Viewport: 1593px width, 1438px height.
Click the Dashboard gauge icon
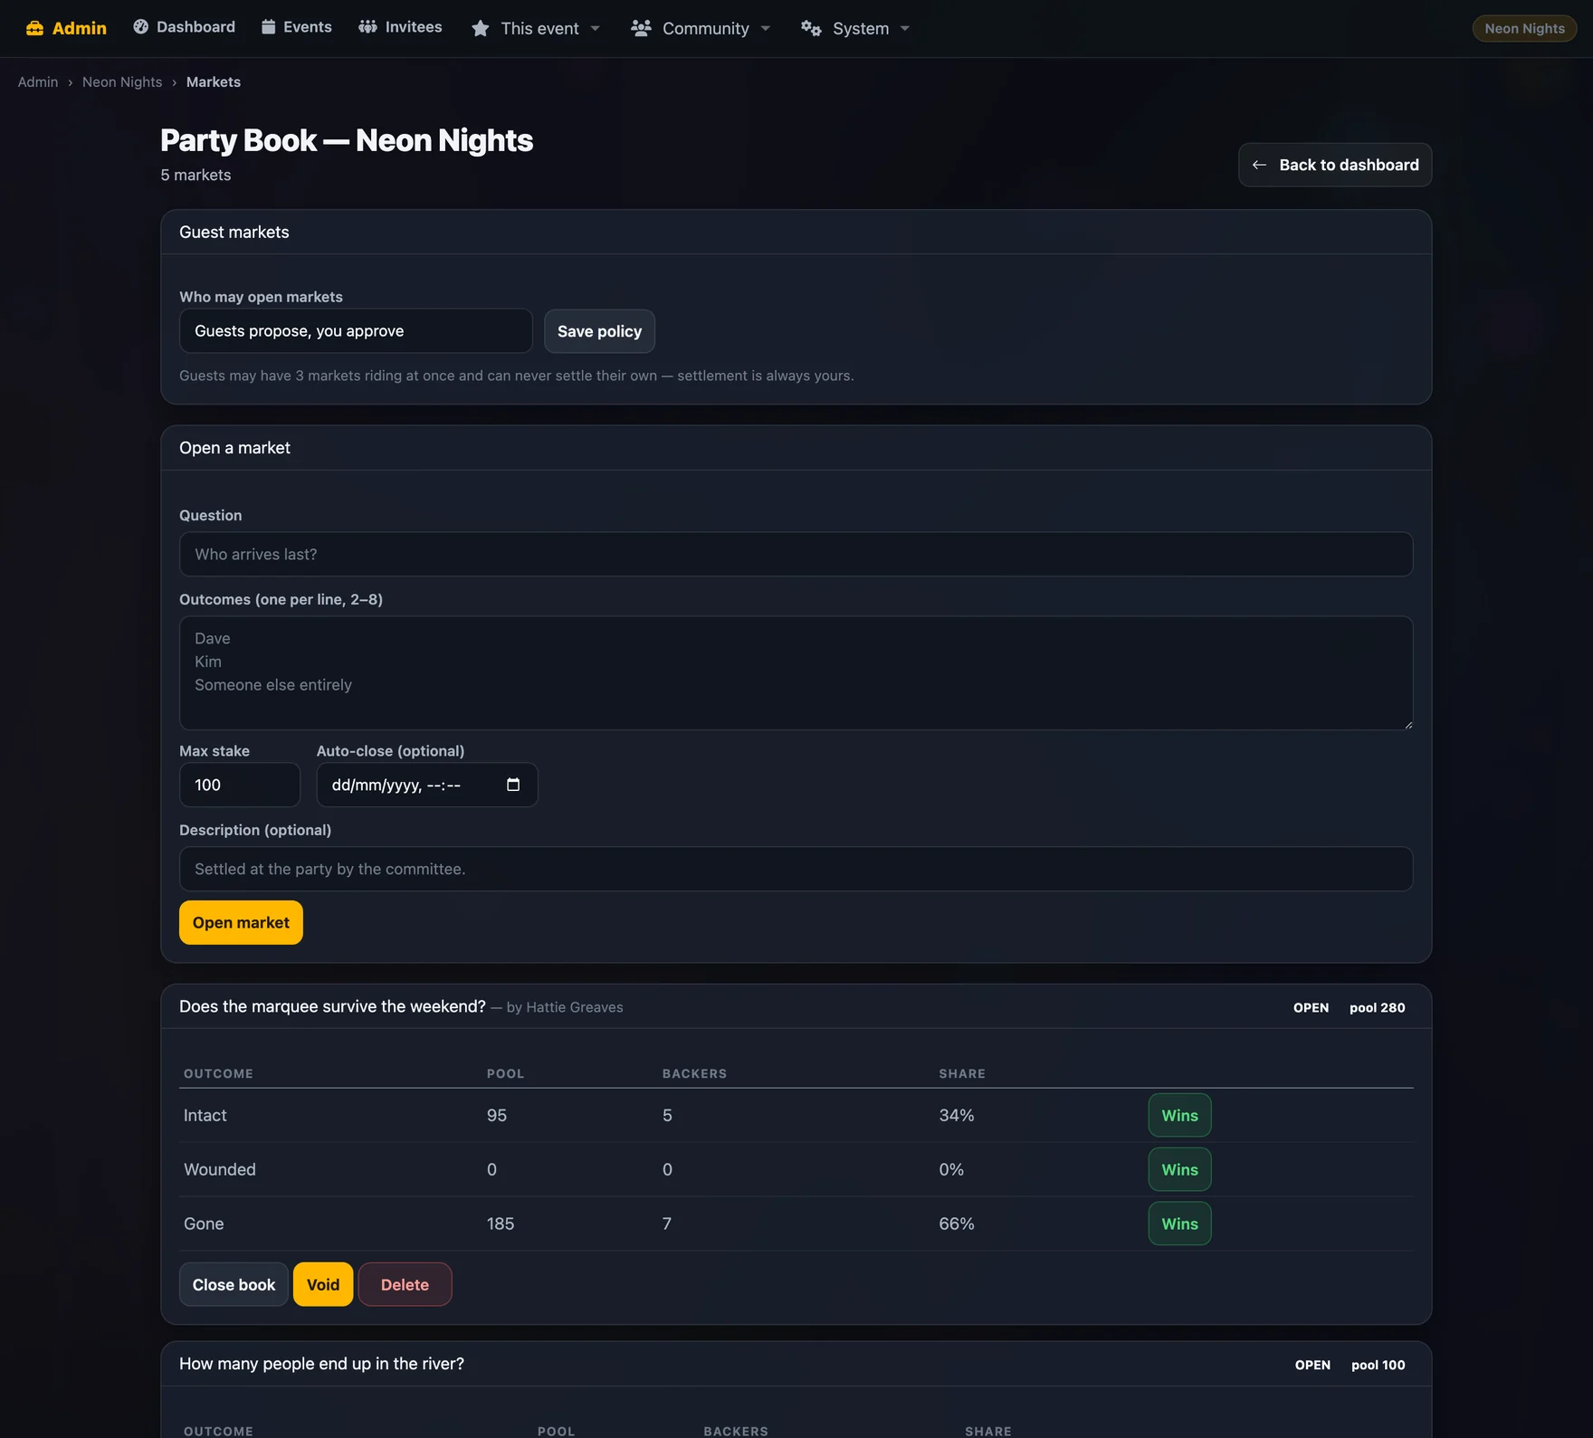pyautogui.click(x=140, y=27)
